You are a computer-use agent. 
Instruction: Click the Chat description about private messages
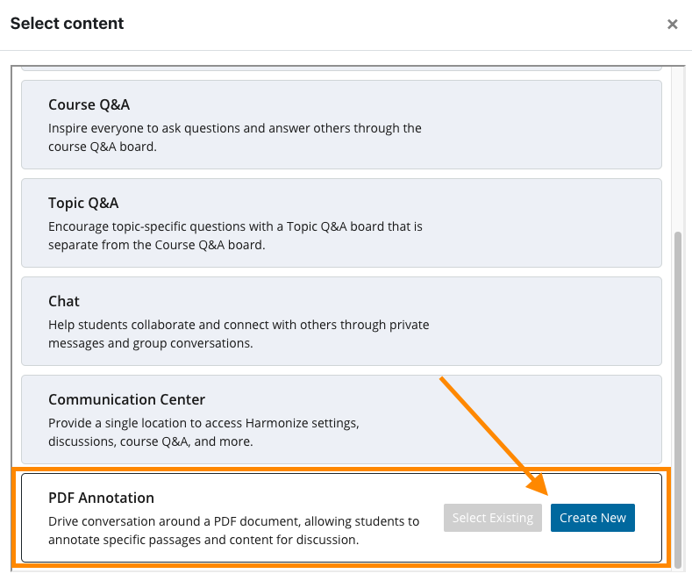coord(239,334)
